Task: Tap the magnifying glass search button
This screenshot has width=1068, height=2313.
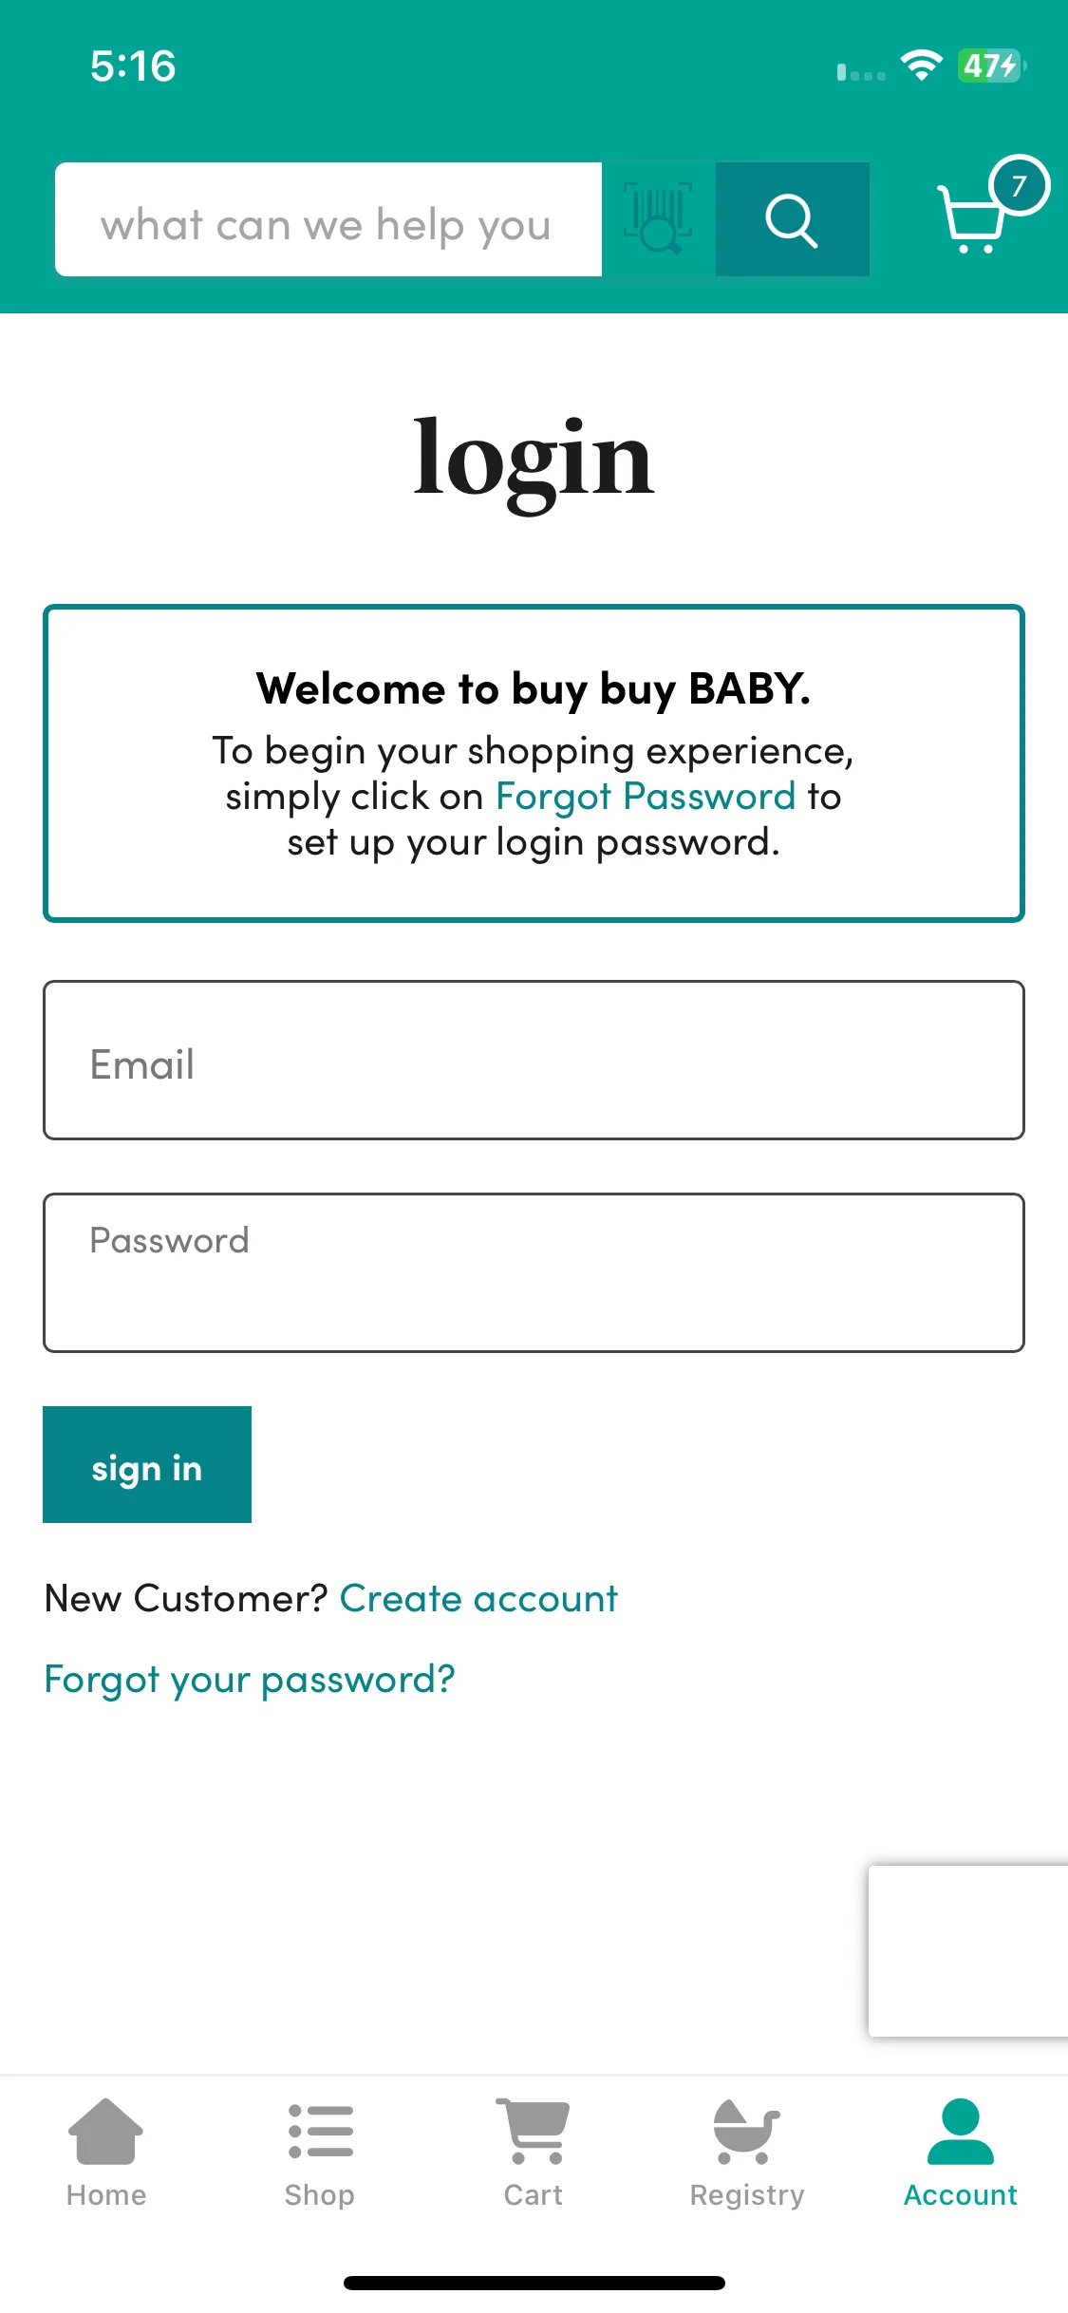Action: tap(792, 219)
